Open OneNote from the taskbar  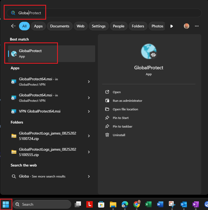point(196,204)
